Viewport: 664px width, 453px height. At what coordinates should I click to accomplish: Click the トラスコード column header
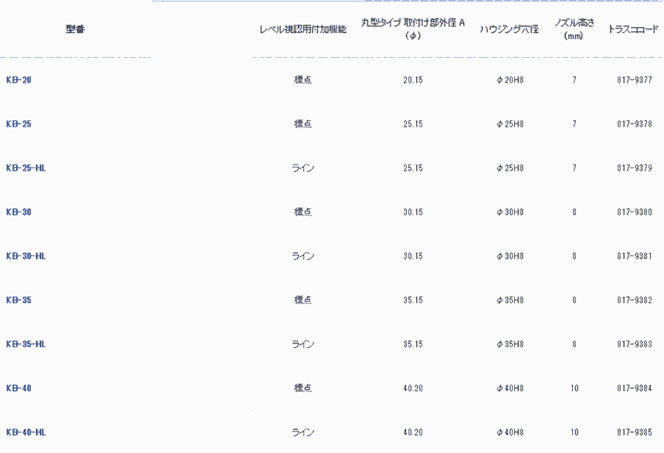(634, 29)
